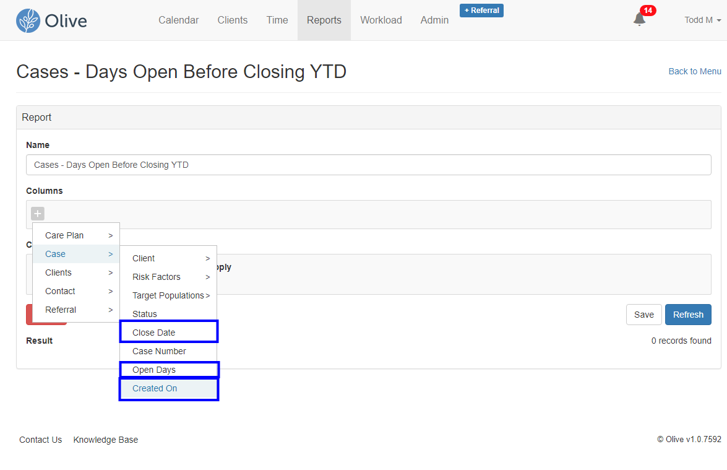Viewport: 727px width, 470px height.
Task: Open the notifications bell icon
Action: tap(639, 19)
